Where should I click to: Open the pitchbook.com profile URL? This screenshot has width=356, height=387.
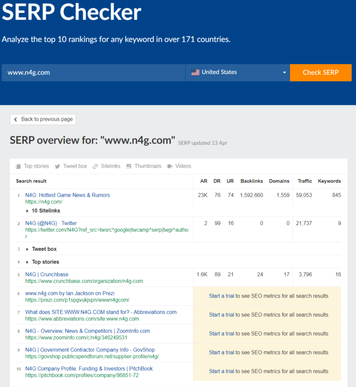(x=82, y=376)
